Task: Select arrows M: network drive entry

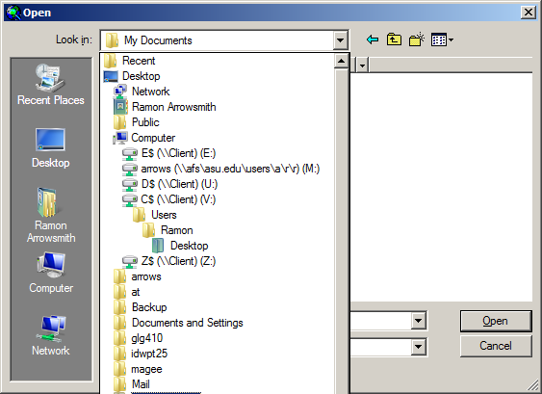Action: [220, 169]
